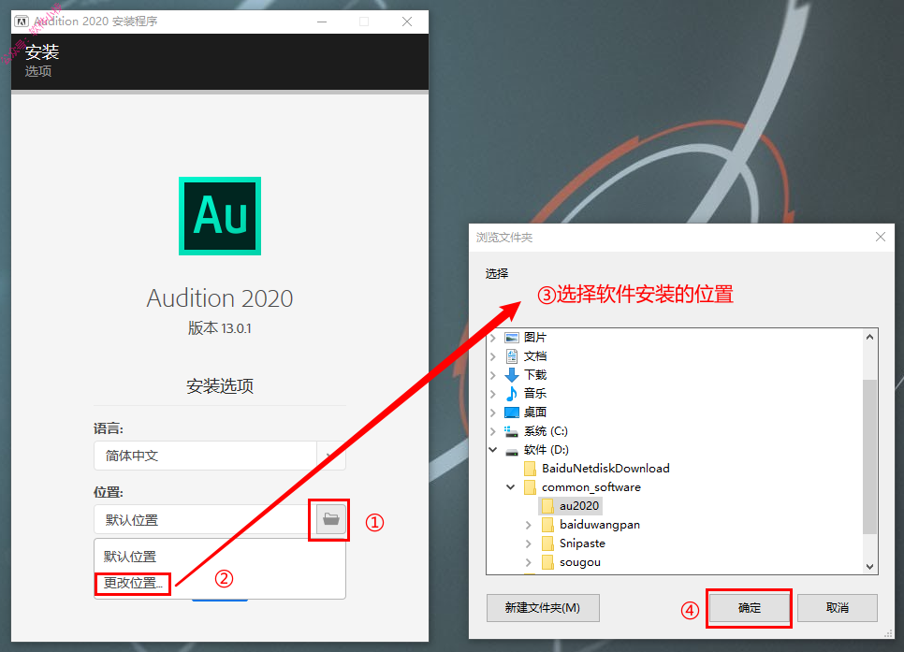
Task: Close the 浏览文件夹 dialog
Action: pos(881,237)
